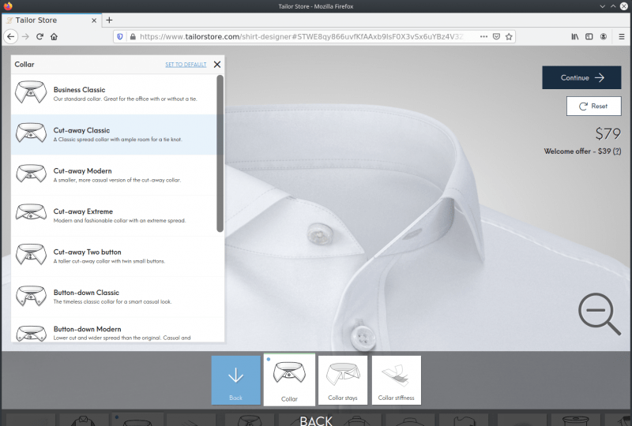Choose the Cut-away Two button collar icon
This screenshot has width=632, height=426.
[31, 255]
